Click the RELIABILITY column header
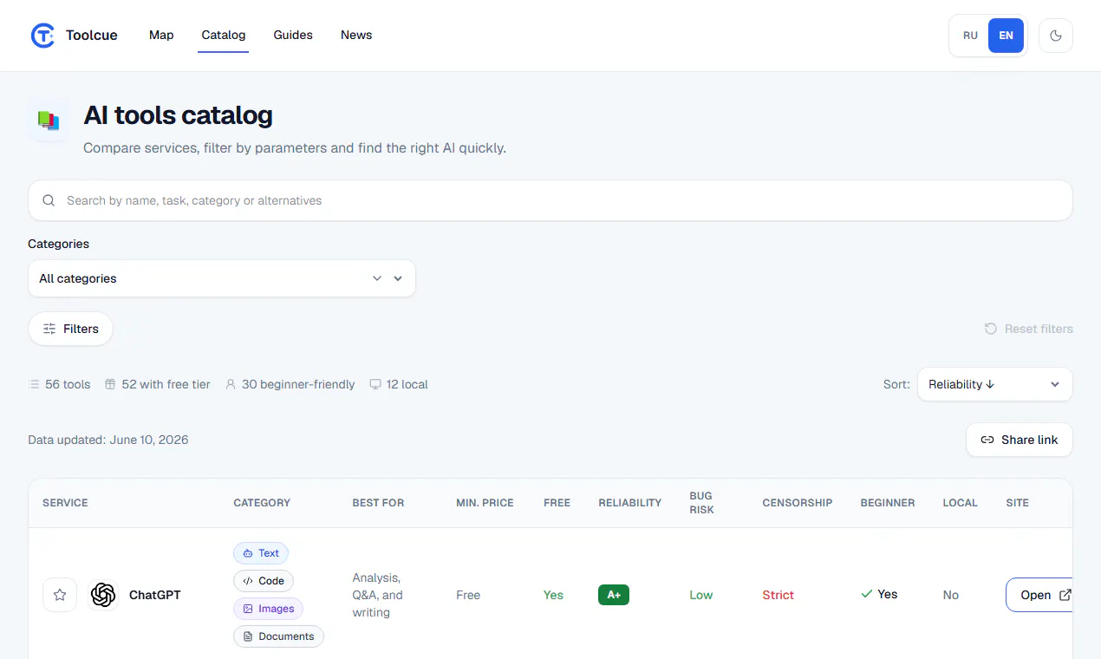 [629, 503]
